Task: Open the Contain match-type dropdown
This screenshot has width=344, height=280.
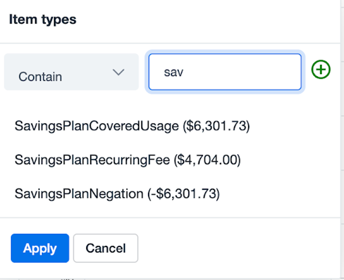Action: 71,72
